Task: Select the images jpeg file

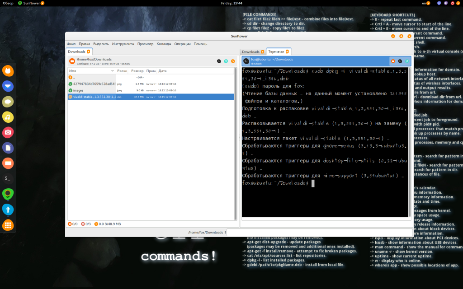Action: 151,90
